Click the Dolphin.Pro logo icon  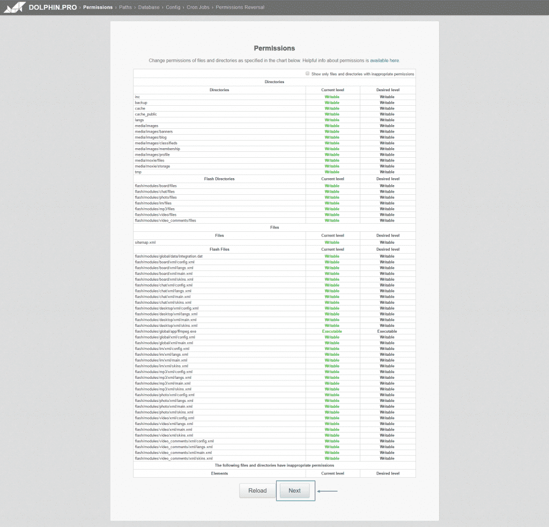point(14,8)
